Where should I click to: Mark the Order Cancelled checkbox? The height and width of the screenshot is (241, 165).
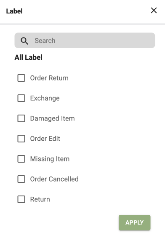21,179
